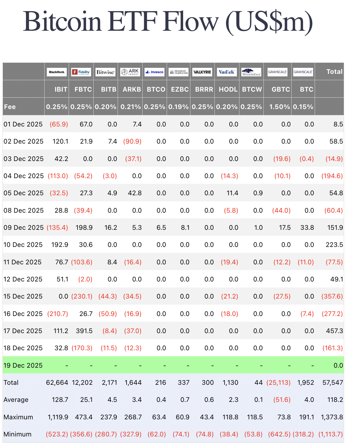The height and width of the screenshot is (445, 346).
Task: Click the (170.3) FBTC value
Action: click(x=82, y=348)
